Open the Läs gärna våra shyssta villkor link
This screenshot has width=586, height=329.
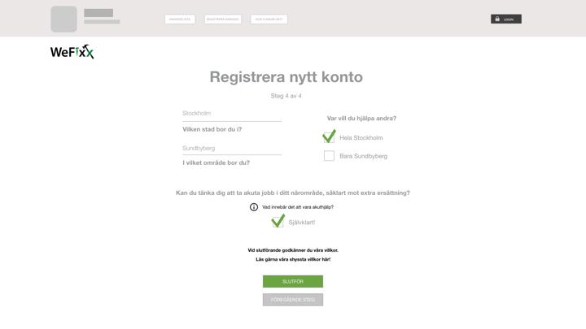click(293, 259)
